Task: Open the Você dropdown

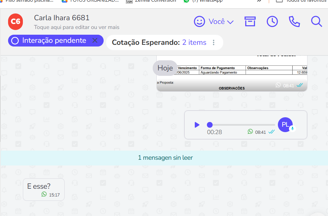Action: (221, 21)
